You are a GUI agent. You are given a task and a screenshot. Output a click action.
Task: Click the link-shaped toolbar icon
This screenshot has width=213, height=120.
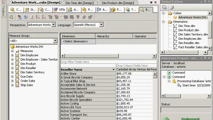84,17
